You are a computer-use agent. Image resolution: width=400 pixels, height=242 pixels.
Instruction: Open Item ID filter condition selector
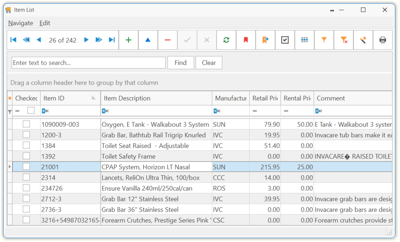click(45, 111)
